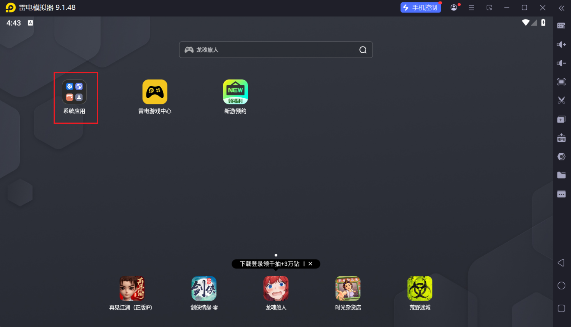The width and height of the screenshot is (571, 327).
Task: Click the page indicator dot
Action: [x=276, y=255]
